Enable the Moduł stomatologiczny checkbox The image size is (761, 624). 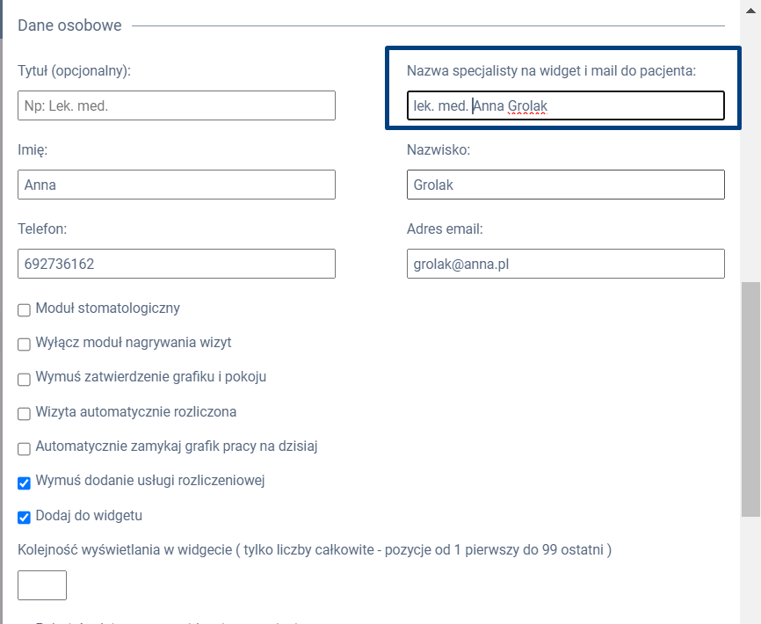click(25, 310)
